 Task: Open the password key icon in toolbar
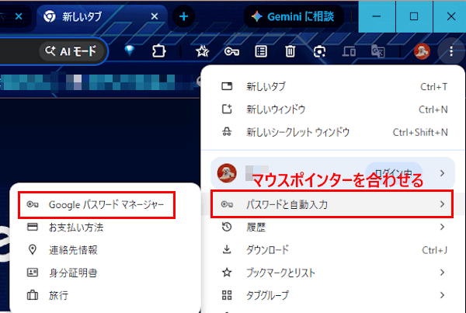tap(231, 52)
